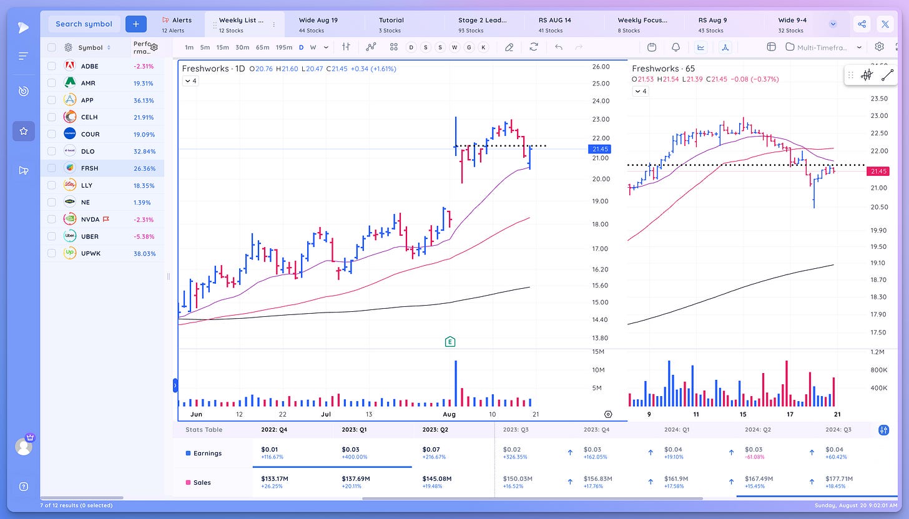Select the 195m timeframe
Screen dimensions: 909x519
[284, 47]
